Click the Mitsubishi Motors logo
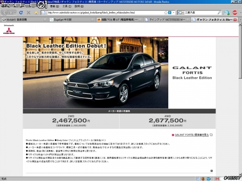The image size is (242, 181). coord(9,29)
